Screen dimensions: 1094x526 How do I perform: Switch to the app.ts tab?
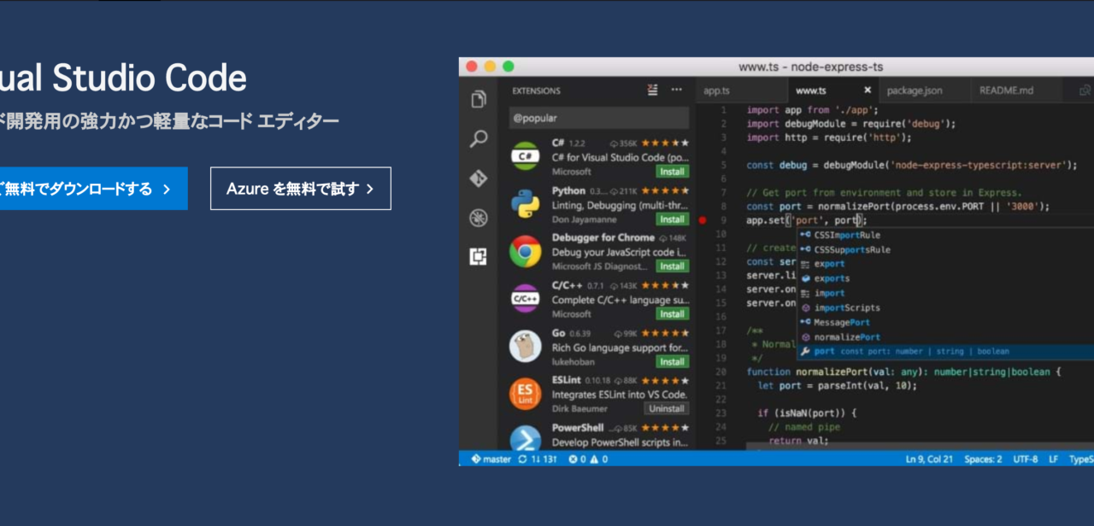pyautogui.click(x=716, y=91)
